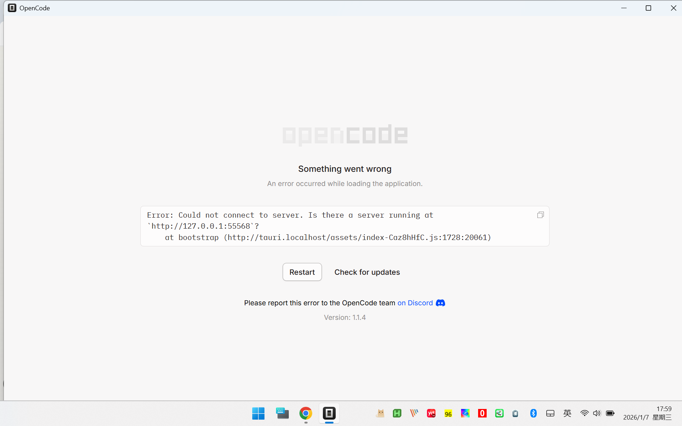Click the Restart button
Screen dimensions: 682x426
302,272
